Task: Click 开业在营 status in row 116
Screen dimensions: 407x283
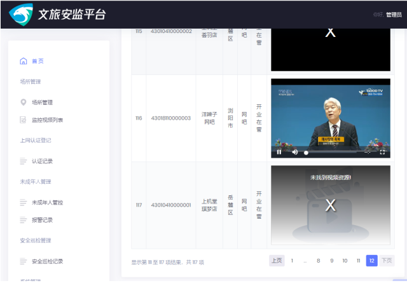Action: (259, 118)
